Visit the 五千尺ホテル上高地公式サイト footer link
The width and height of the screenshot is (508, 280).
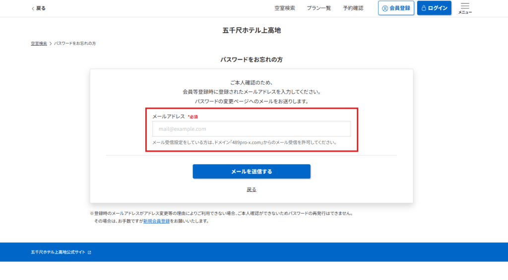58,252
